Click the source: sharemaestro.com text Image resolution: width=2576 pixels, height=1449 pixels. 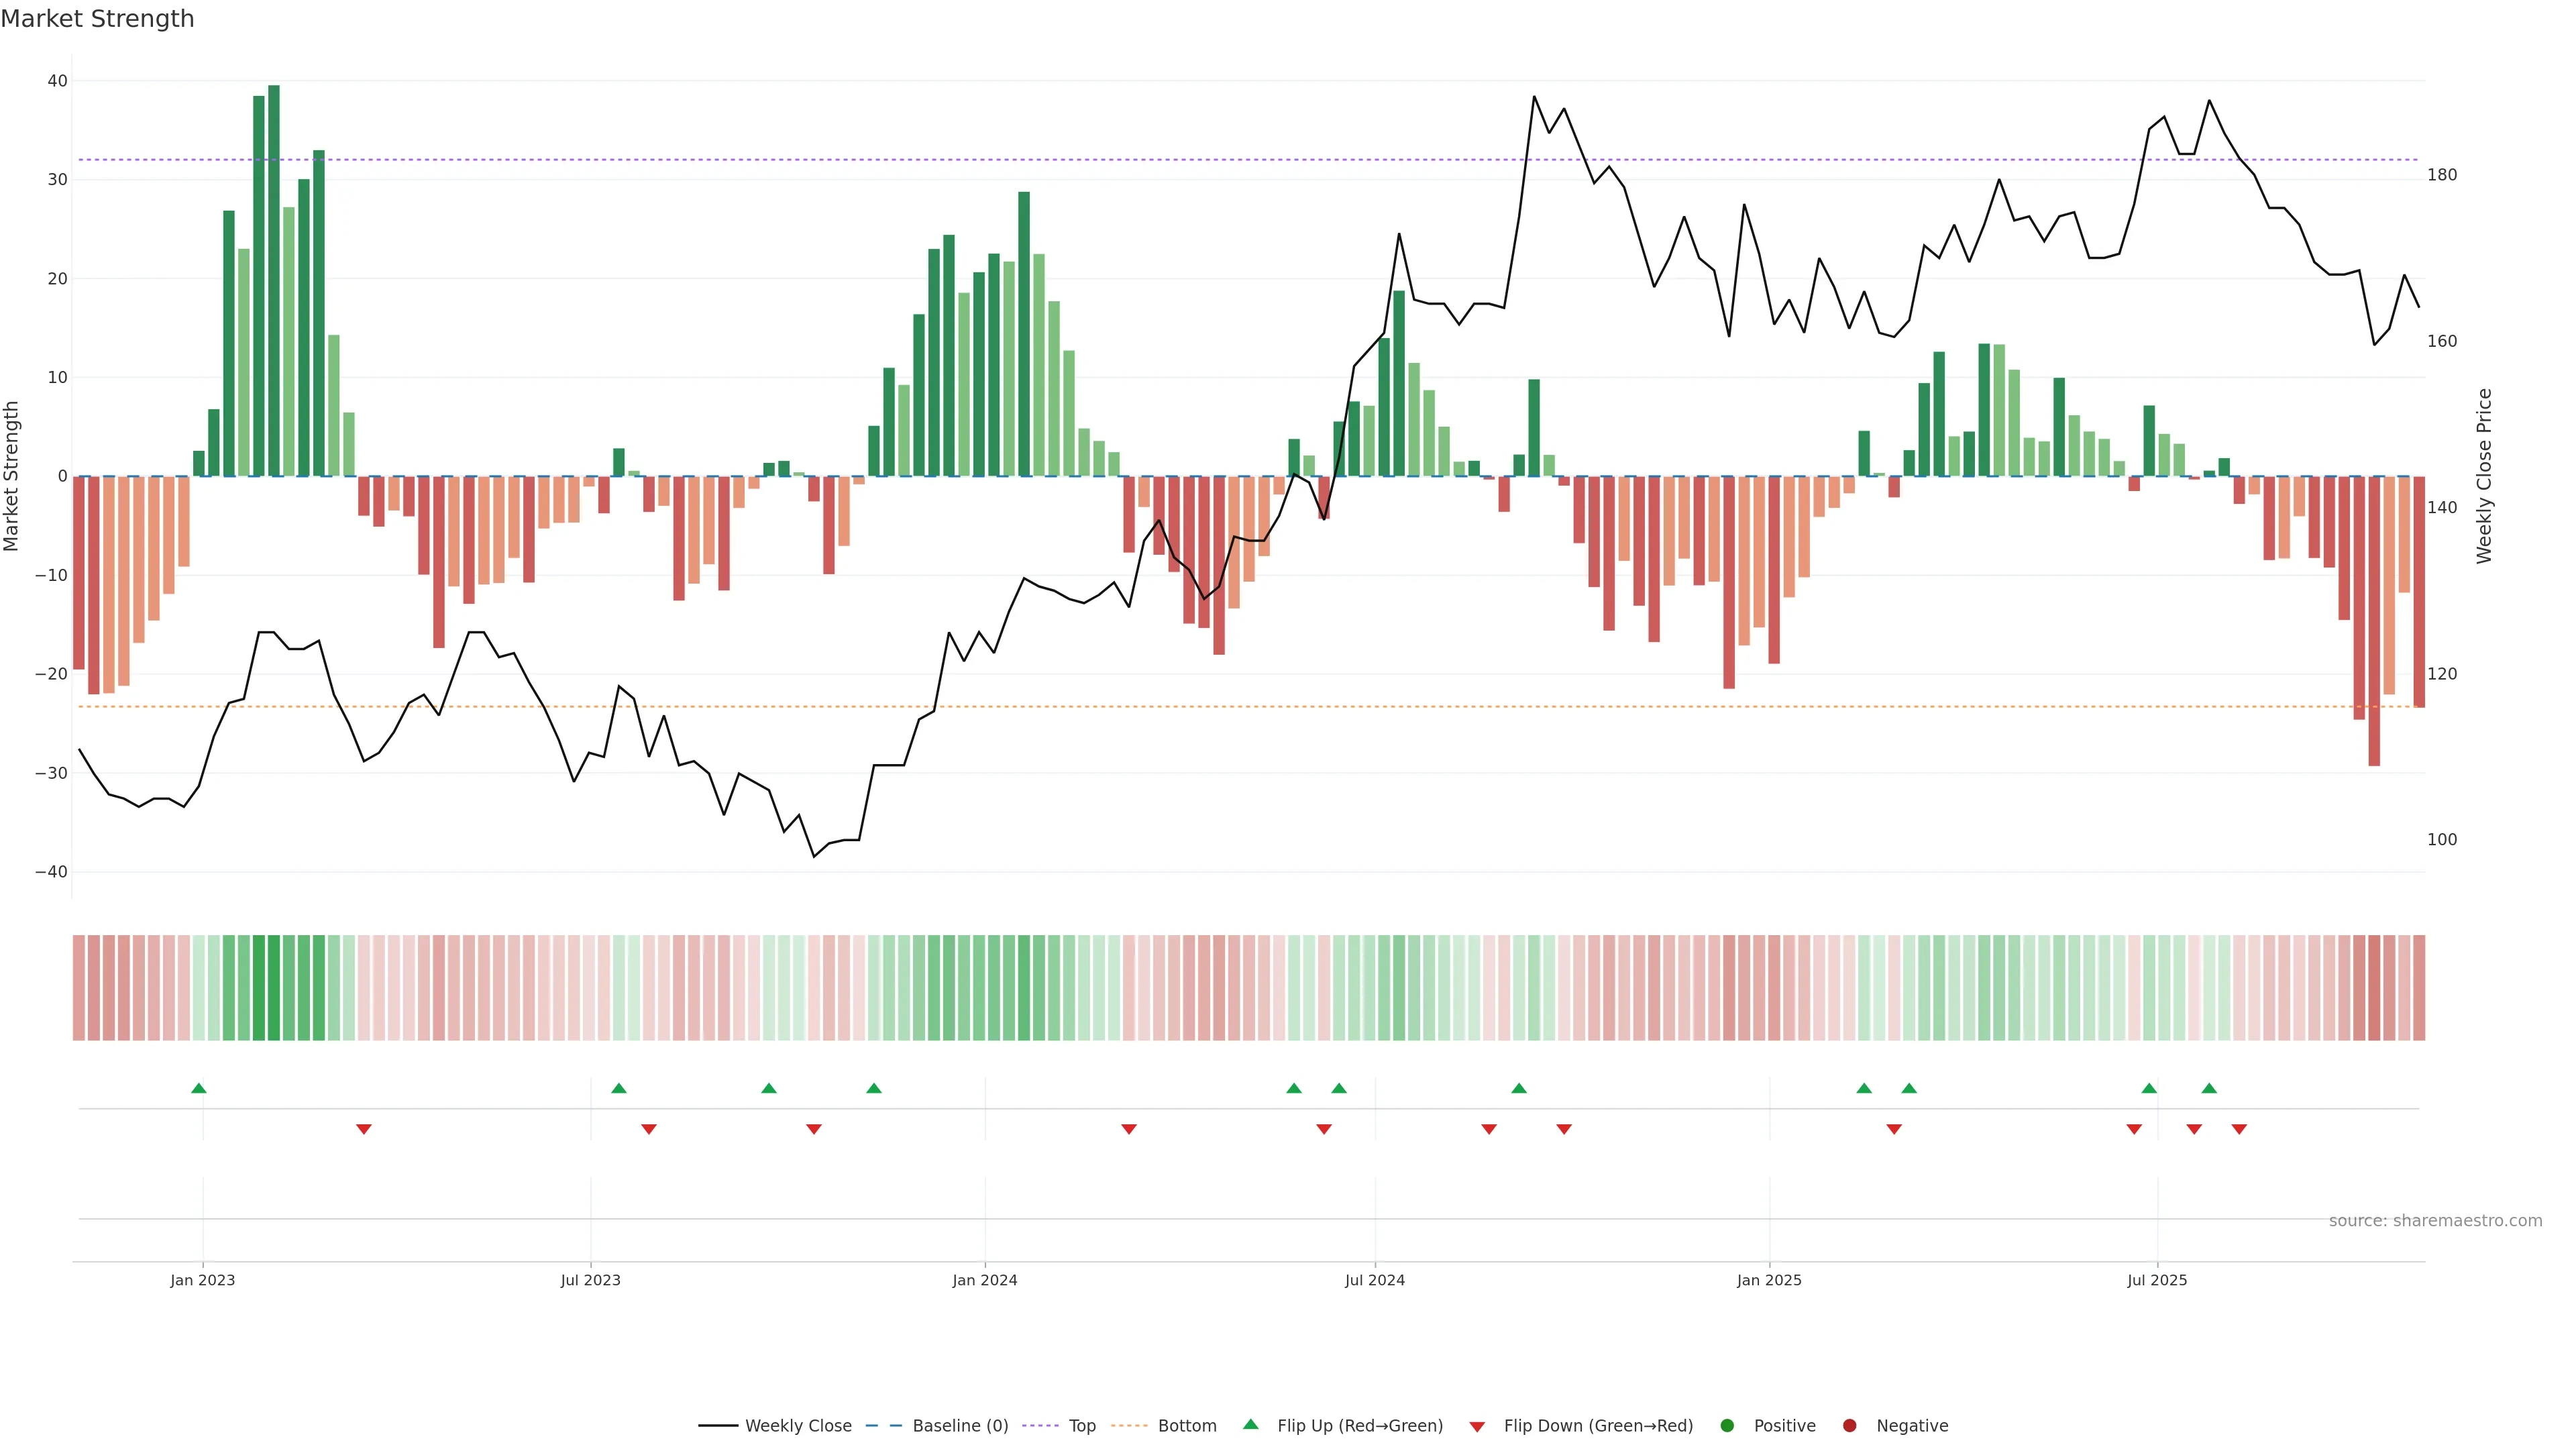coord(2435,1221)
